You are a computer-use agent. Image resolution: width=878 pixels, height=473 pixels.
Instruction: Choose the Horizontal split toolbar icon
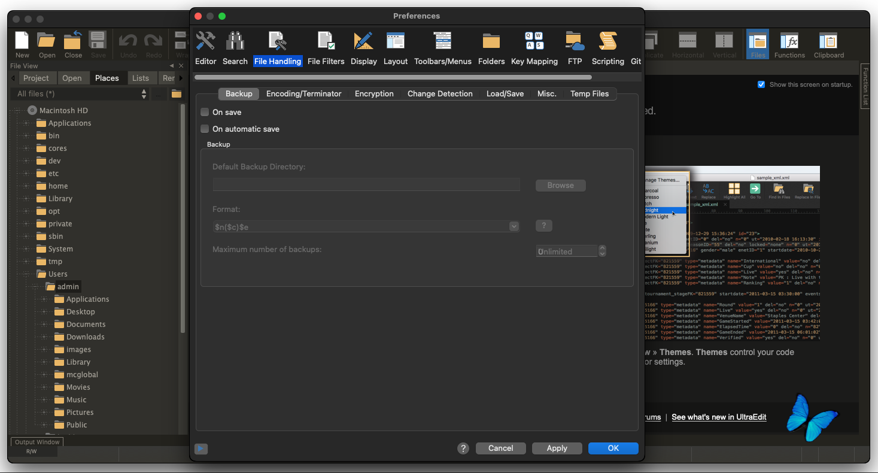(x=688, y=44)
